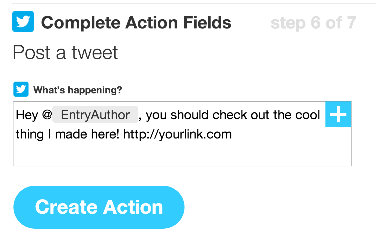Screen dimensions: 376x241
Task: Click the number 7 in step indicator
Action: (352, 23)
